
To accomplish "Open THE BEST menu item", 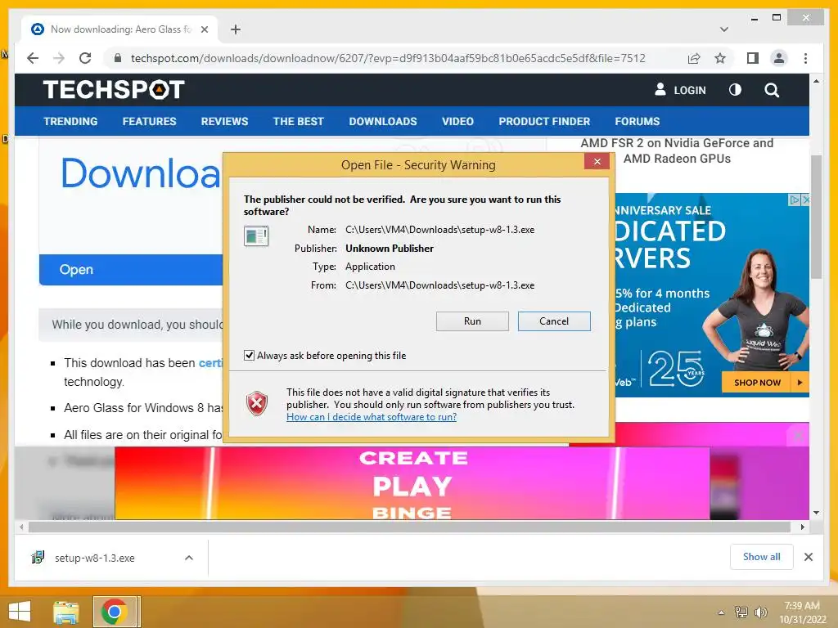I will [298, 121].
